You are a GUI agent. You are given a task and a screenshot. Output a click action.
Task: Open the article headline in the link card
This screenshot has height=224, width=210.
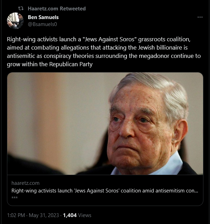coord(105,190)
